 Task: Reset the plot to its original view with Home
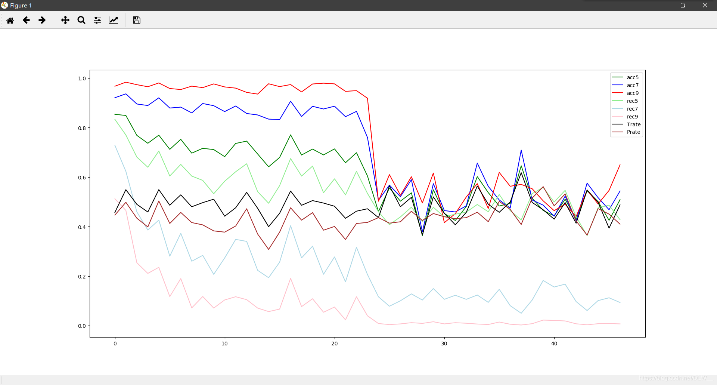pos(10,20)
